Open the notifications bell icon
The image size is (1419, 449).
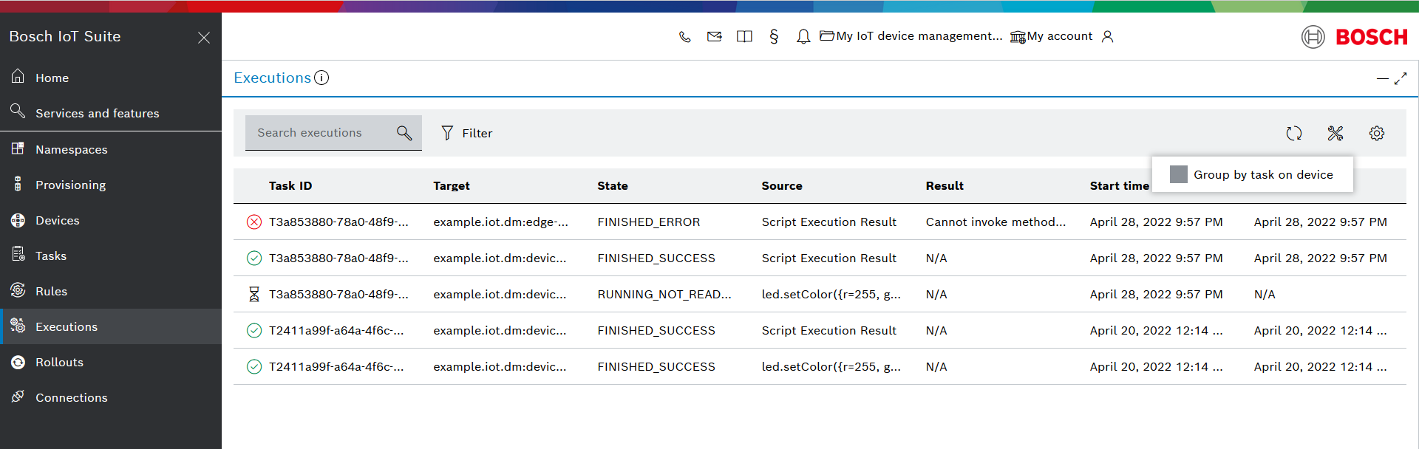803,36
